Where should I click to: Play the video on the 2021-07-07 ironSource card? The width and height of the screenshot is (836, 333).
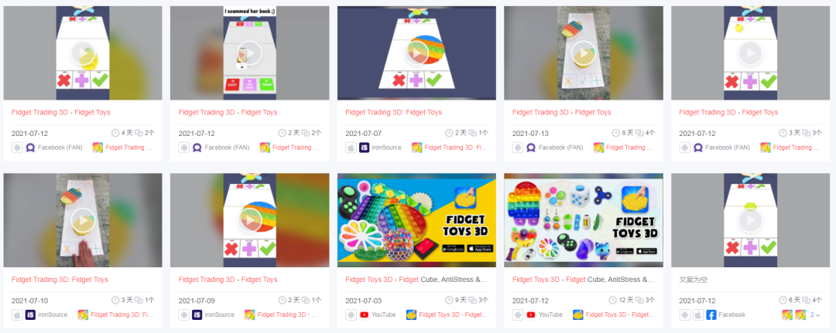(416, 53)
